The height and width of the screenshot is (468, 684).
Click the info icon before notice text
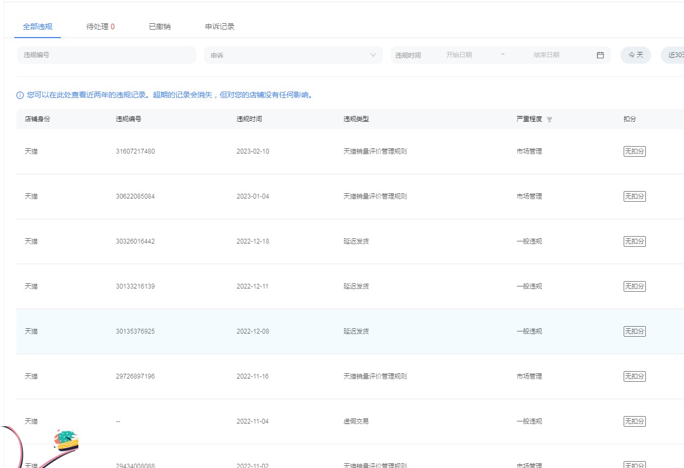[20, 95]
